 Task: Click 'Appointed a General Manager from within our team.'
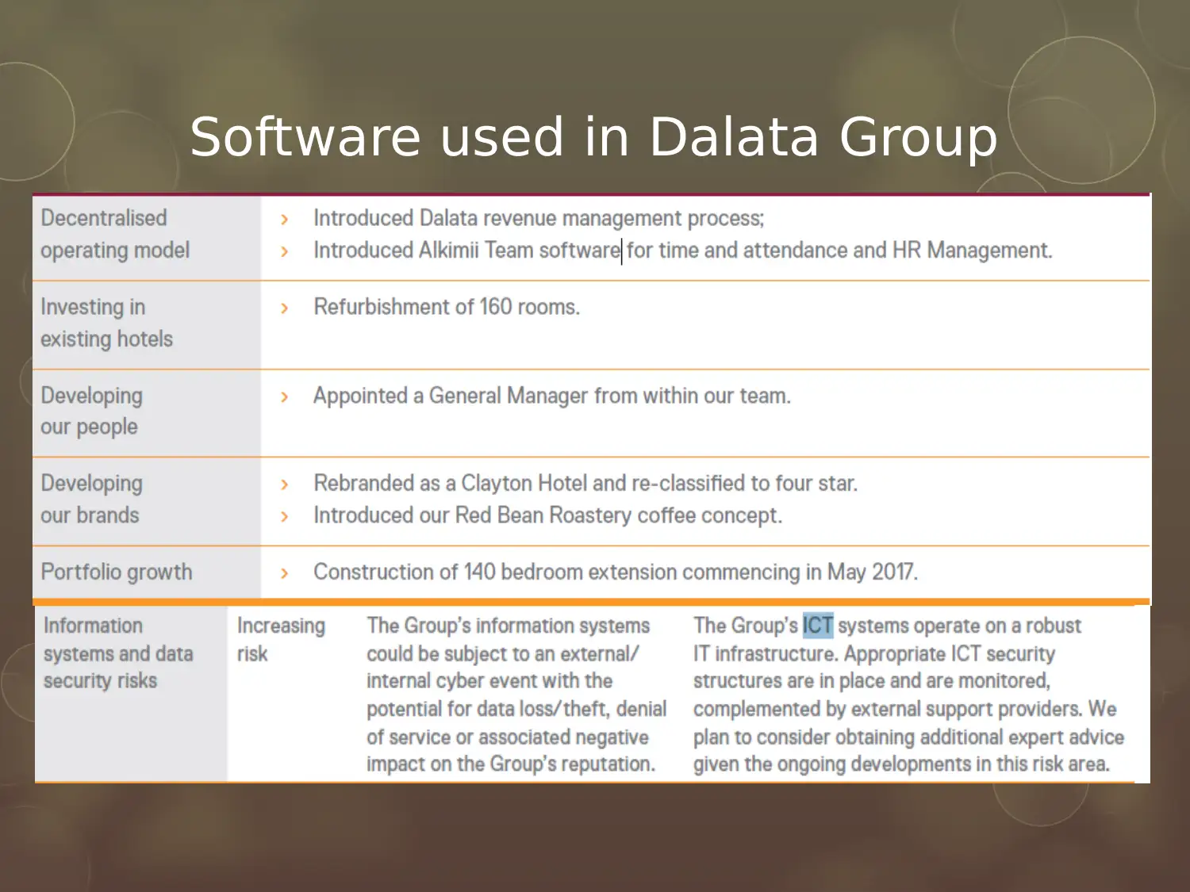[x=552, y=396]
